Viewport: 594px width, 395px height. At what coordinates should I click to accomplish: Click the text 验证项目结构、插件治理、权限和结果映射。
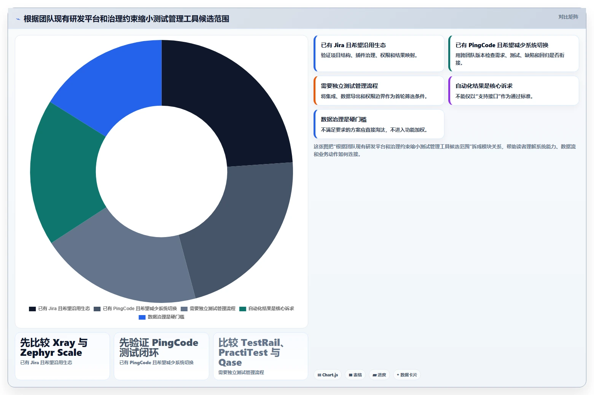pyautogui.click(x=370, y=55)
